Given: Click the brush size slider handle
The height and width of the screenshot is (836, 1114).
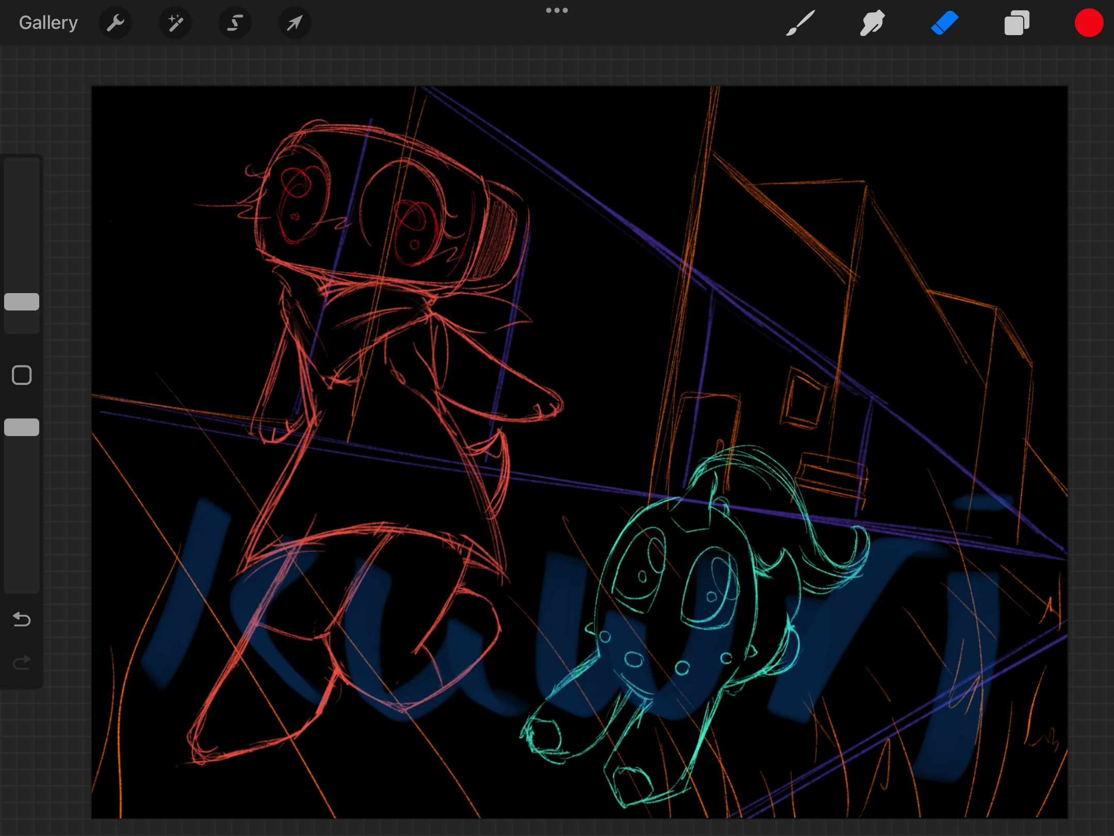Looking at the screenshot, I should tap(22, 302).
